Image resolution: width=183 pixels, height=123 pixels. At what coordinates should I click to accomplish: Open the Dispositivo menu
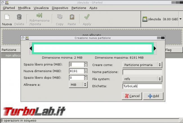pyautogui.click(x=60, y=8)
